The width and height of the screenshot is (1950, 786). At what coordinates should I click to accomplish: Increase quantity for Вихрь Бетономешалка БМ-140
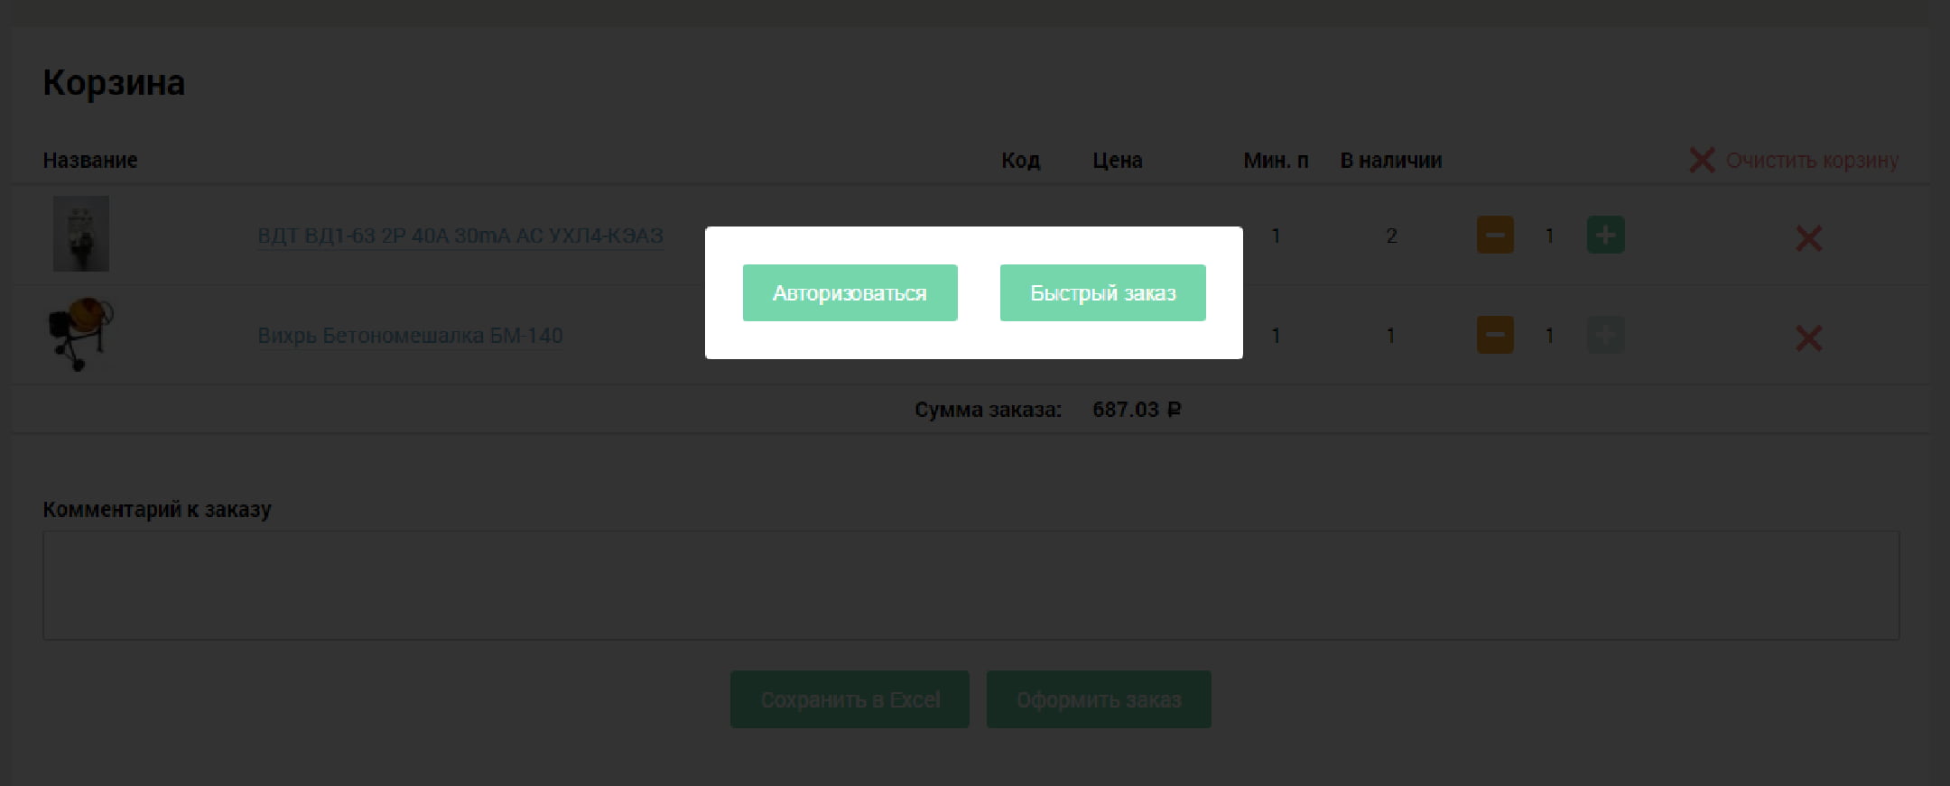(1605, 335)
